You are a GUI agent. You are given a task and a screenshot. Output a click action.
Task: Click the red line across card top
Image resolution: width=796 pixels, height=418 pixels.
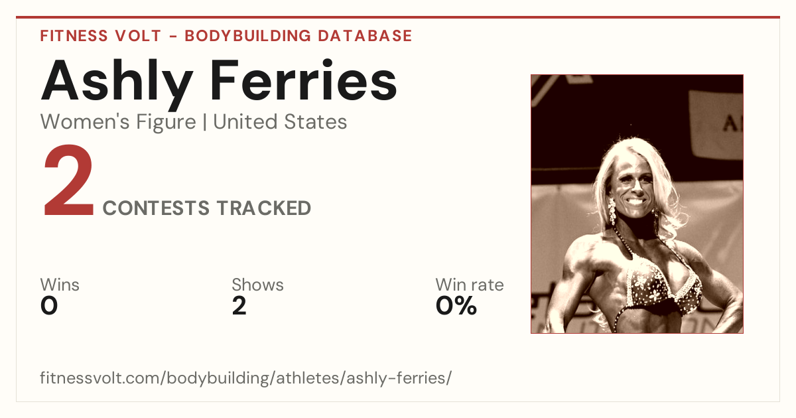[x=398, y=17]
